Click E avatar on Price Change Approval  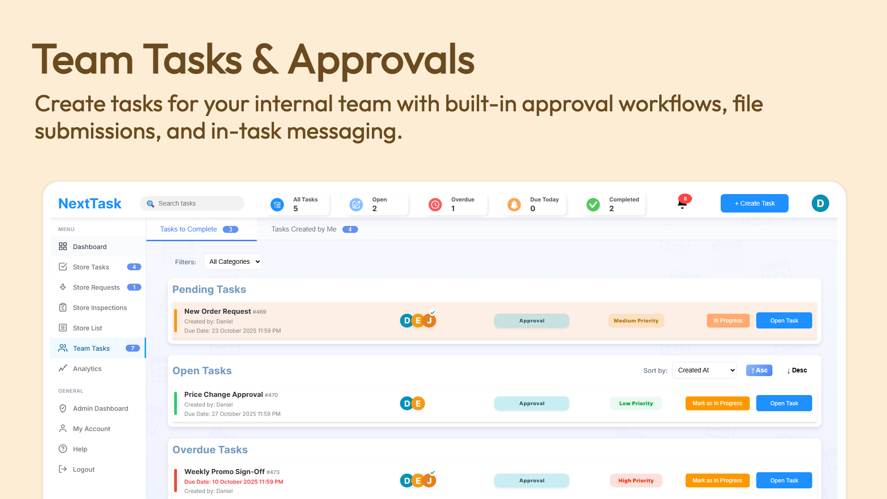[418, 403]
